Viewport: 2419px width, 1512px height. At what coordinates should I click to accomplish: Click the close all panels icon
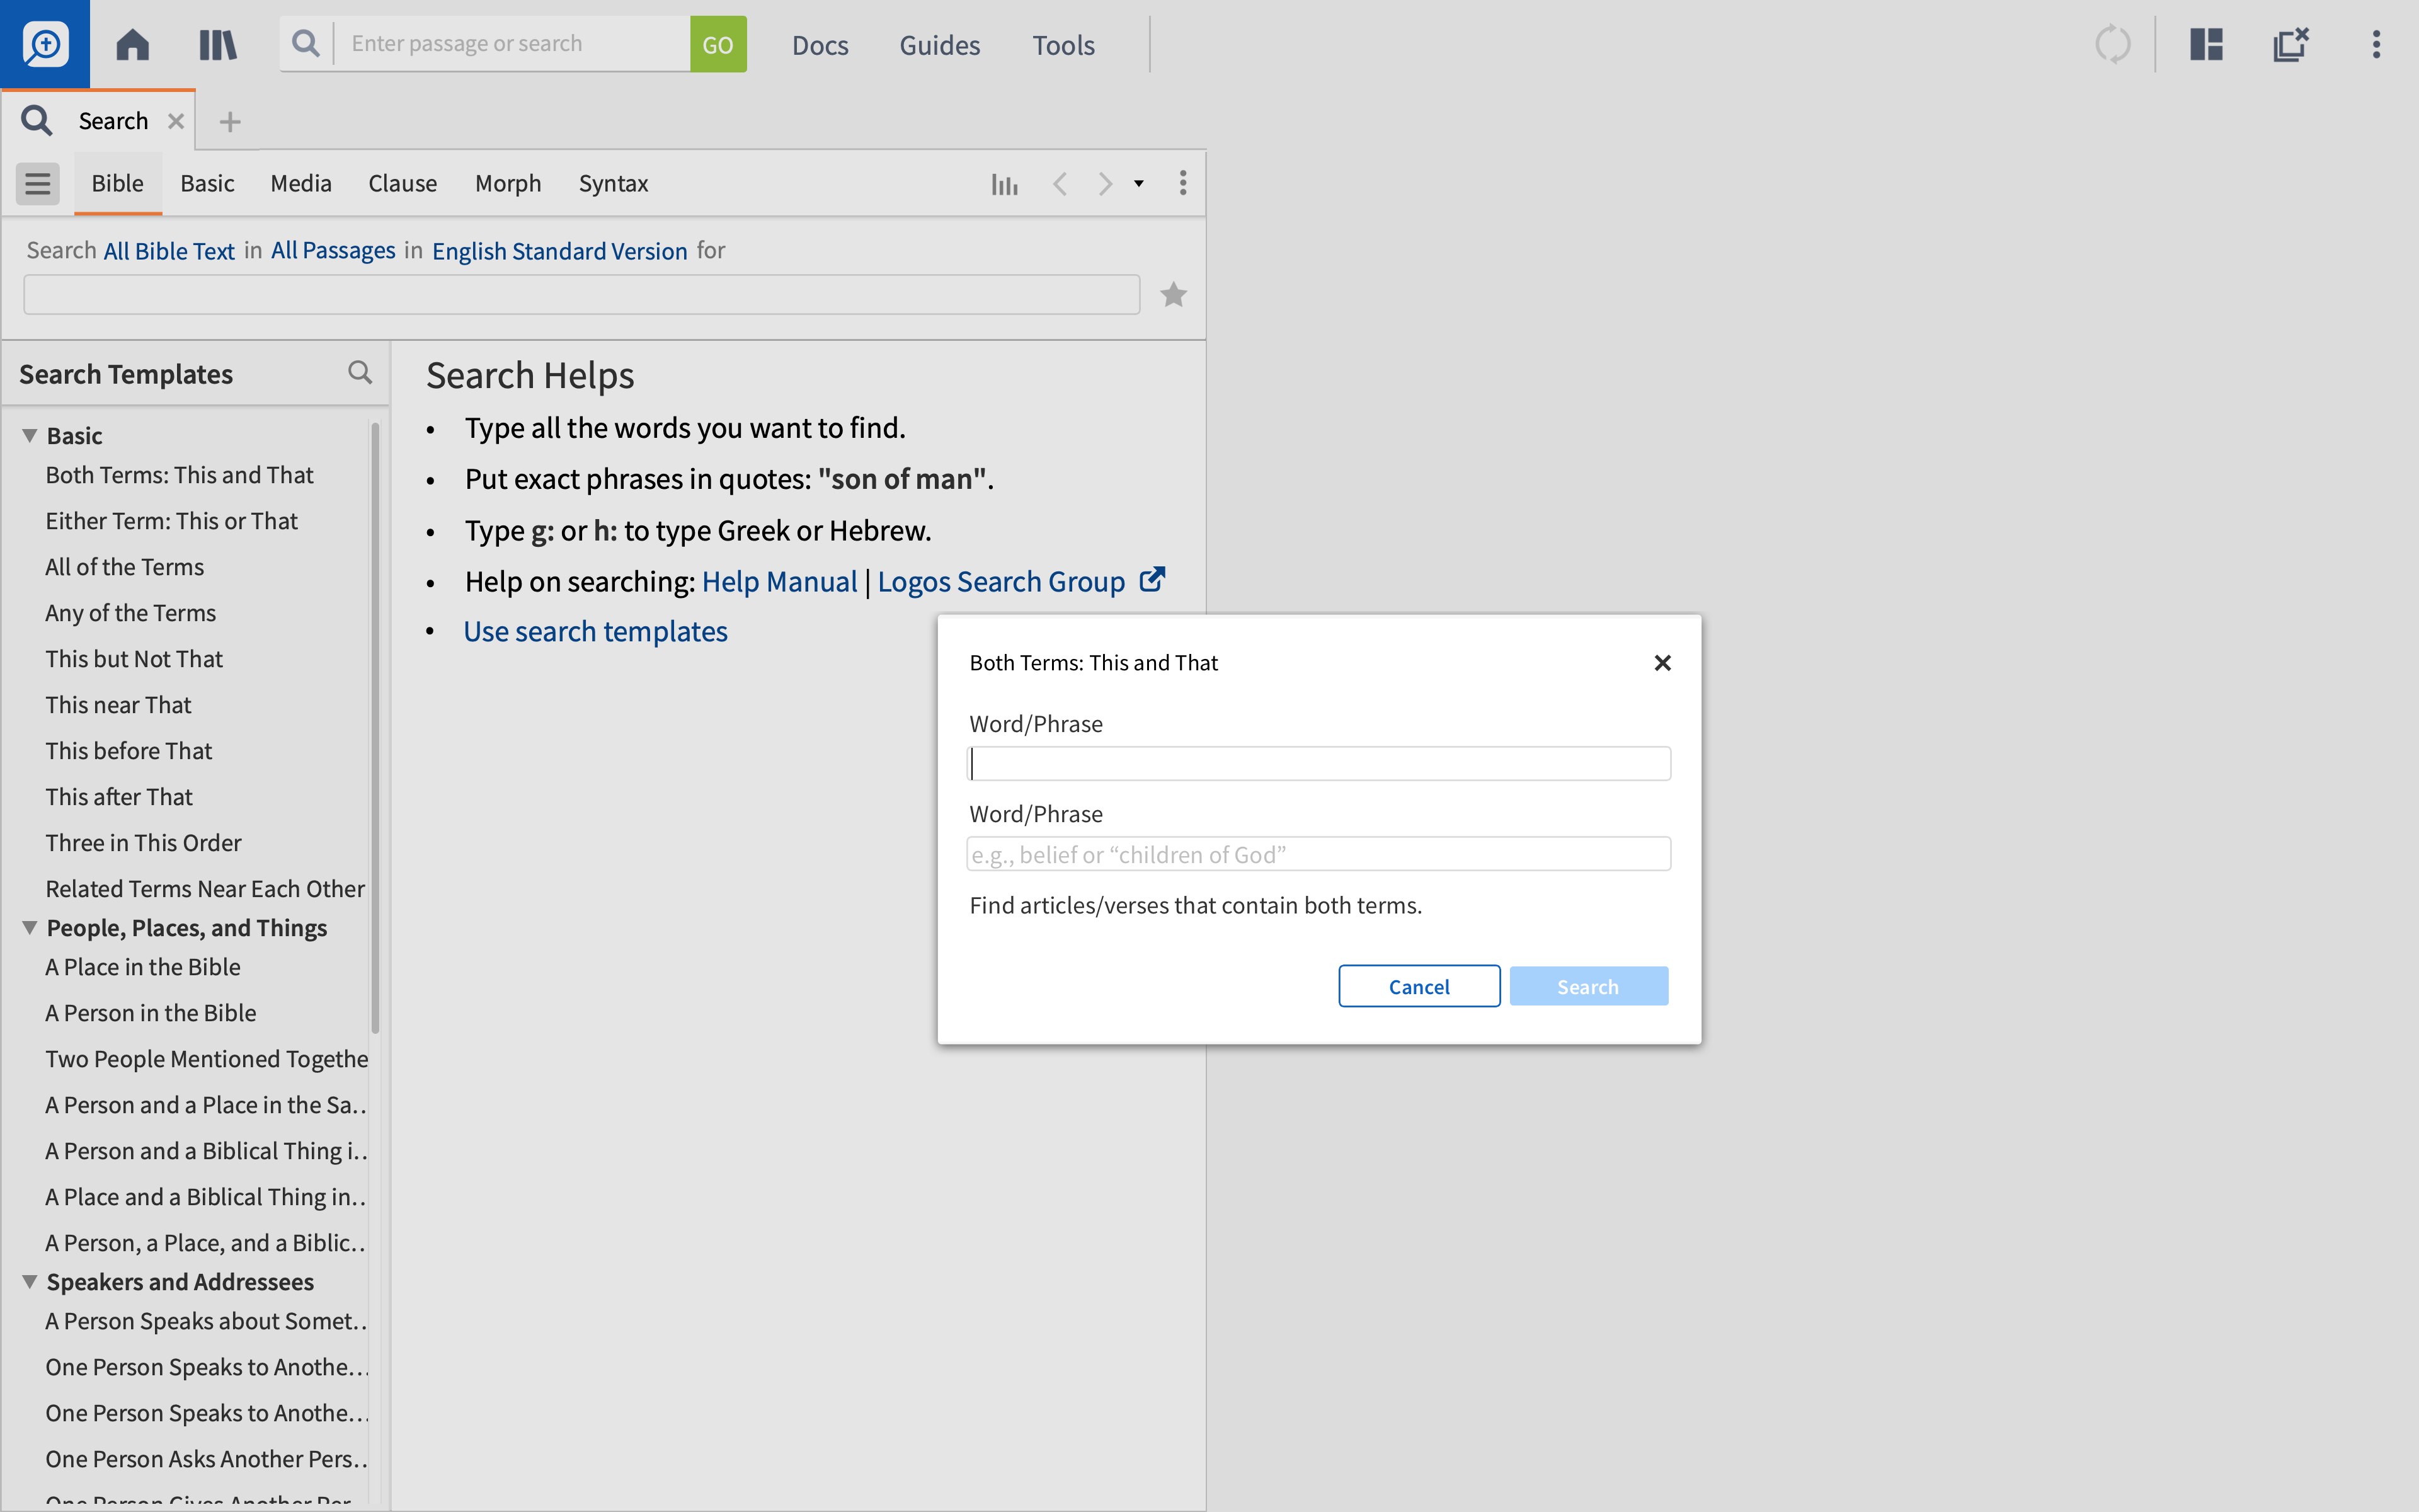[2290, 44]
